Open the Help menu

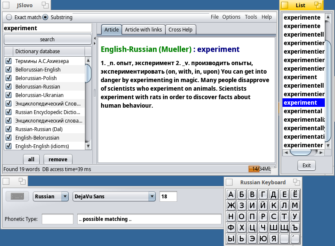[x=267, y=17]
